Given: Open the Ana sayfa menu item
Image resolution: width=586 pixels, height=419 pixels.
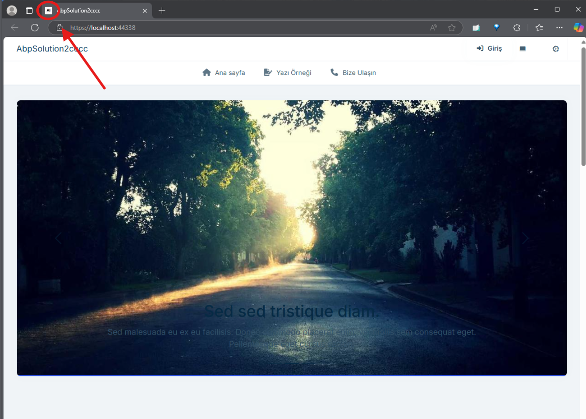Looking at the screenshot, I should coord(224,73).
